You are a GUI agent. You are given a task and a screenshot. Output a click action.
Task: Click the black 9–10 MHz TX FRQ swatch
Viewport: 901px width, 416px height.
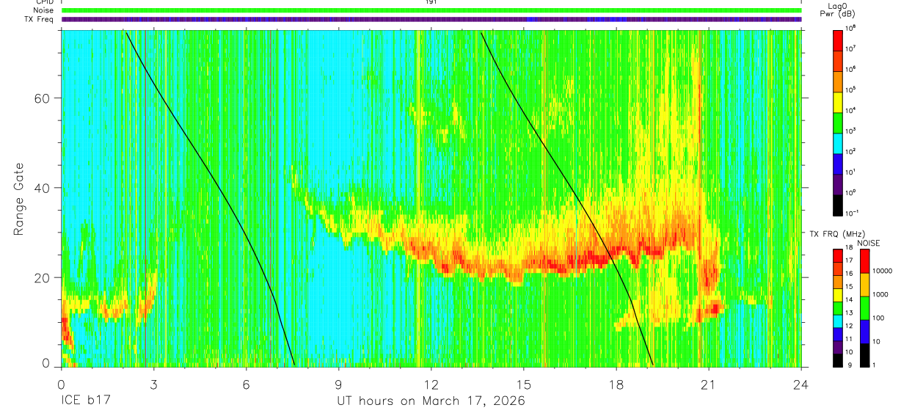coord(839,359)
